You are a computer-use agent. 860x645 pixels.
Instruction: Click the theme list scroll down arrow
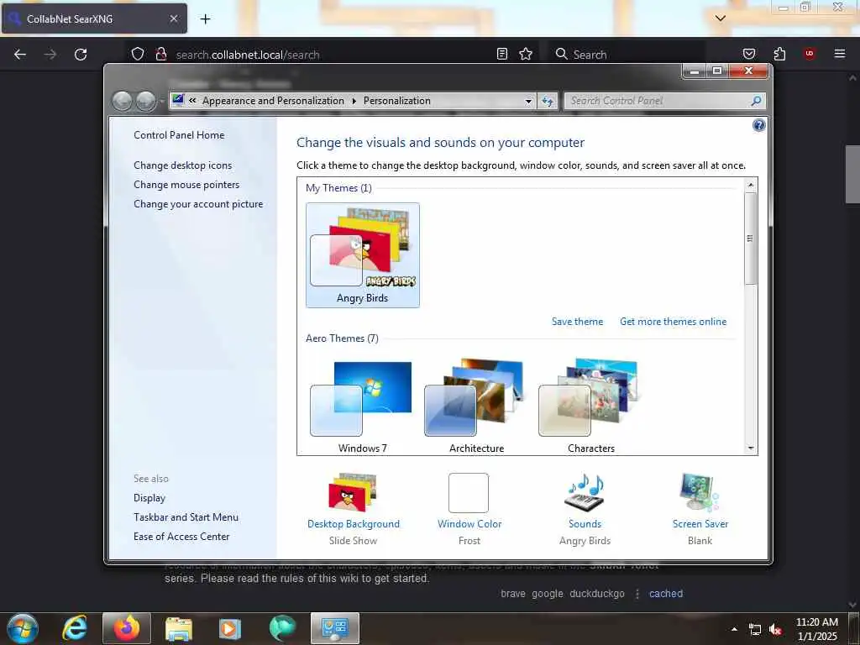pyautogui.click(x=751, y=448)
